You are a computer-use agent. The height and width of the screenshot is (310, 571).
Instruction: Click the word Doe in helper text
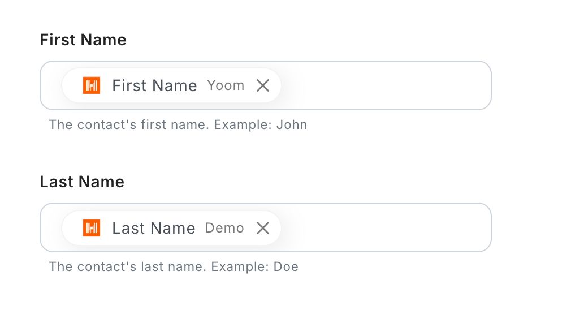(285, 266)
